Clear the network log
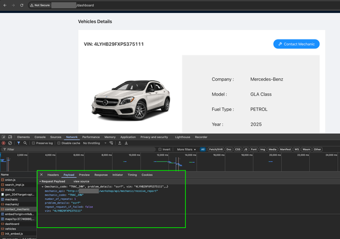Screen dimensions: 340x239 point(10,143)
